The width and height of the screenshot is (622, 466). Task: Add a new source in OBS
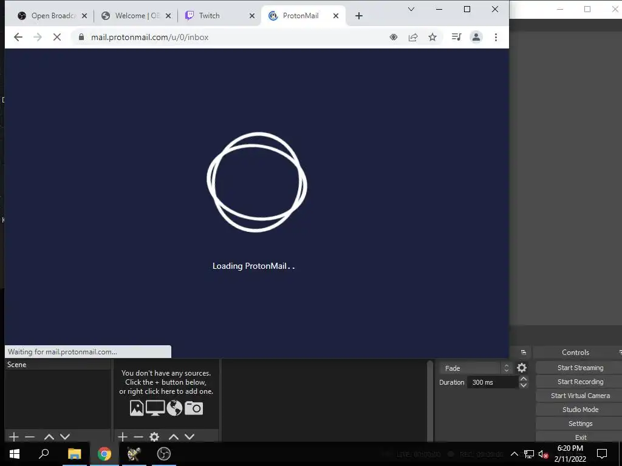coord(123,437)
